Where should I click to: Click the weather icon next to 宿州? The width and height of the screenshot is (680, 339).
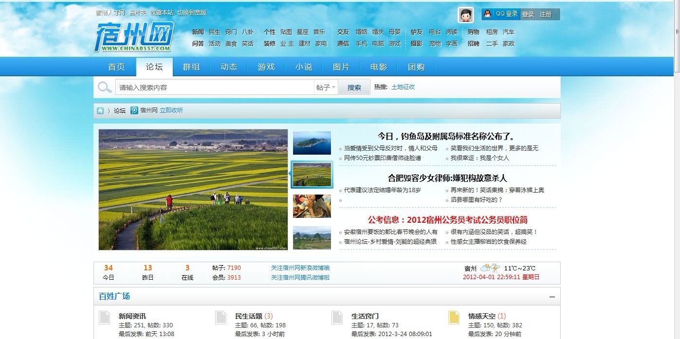pos(490,268)
